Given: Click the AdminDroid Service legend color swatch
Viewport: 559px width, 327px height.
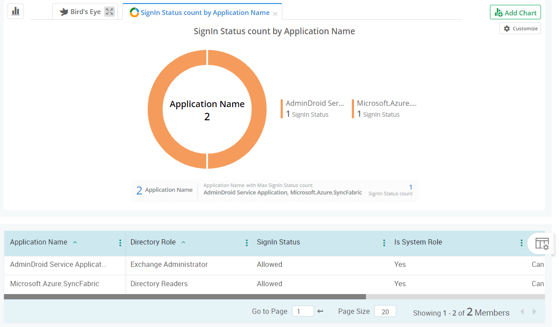Looking at the screenshot, I should point(282,109).
